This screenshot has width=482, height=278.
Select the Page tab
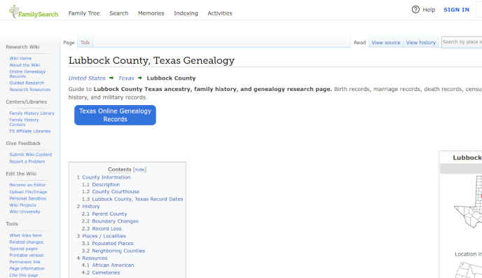click(69, 43)
